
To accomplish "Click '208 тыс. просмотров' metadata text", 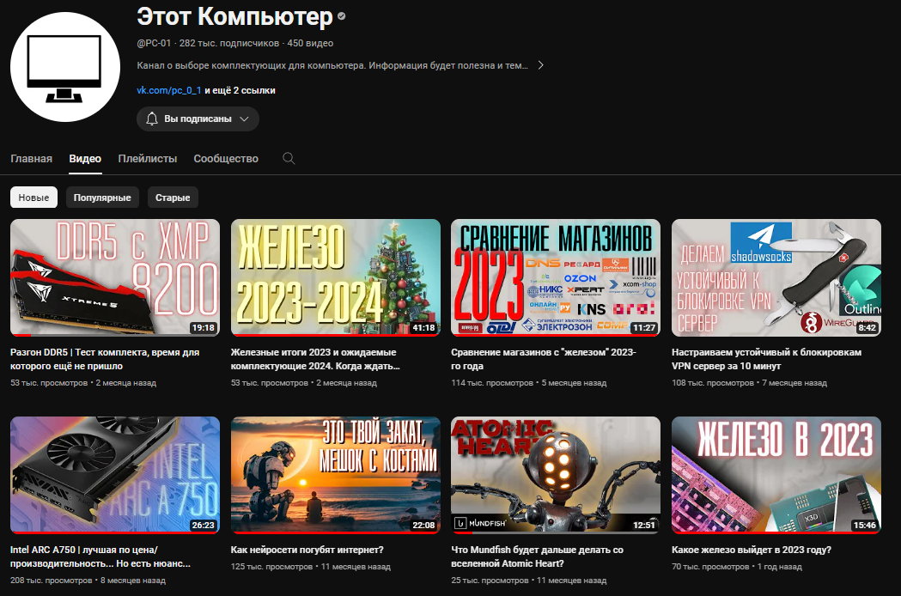I will point(52,581).
